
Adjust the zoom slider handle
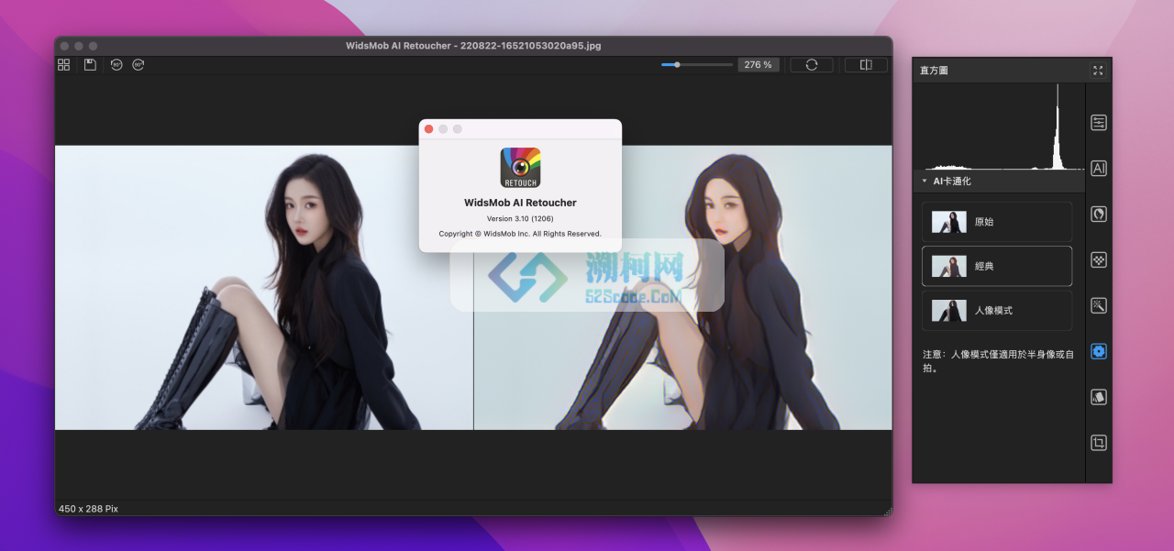677,65
